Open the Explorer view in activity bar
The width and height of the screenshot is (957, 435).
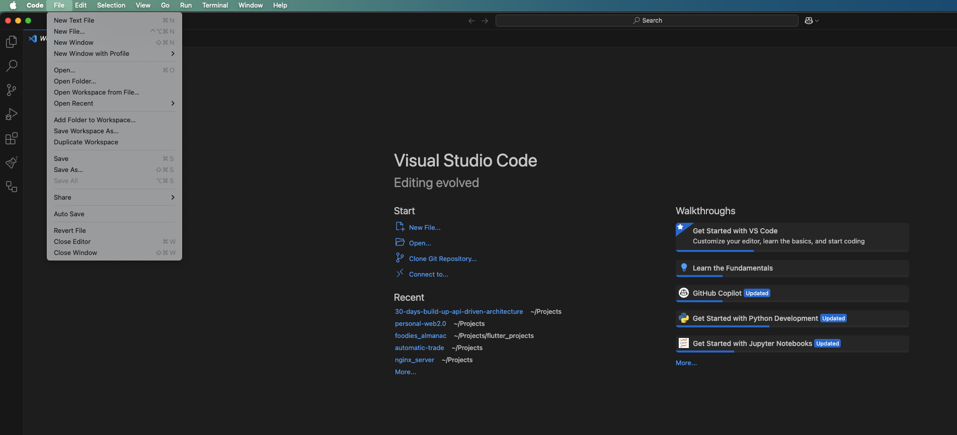pos(12,42)
